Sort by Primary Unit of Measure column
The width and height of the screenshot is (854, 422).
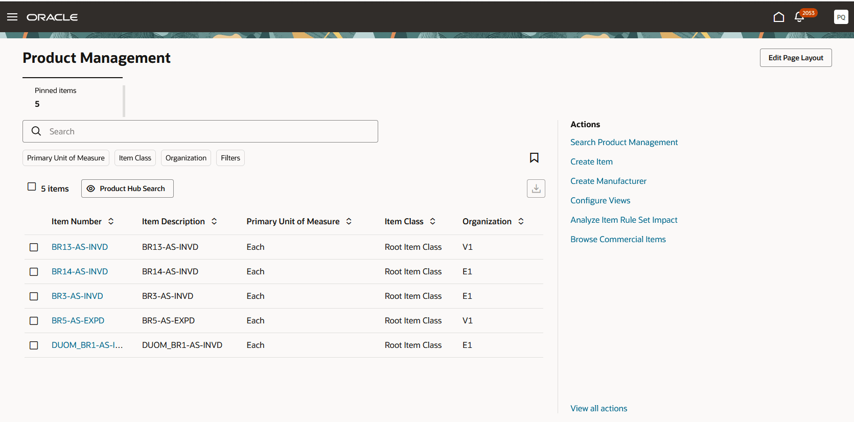(x=349, y=221)
